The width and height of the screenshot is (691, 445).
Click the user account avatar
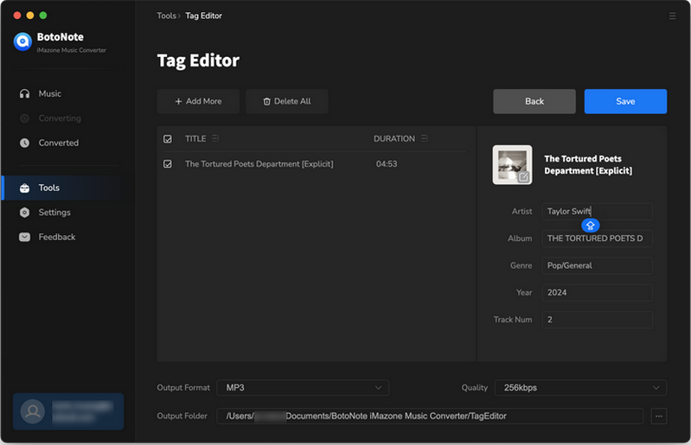[x=33, y=411]
